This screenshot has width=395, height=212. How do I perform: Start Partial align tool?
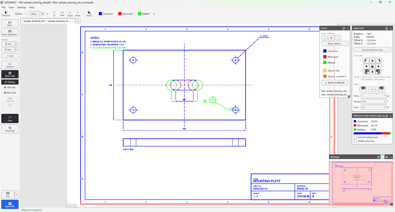[10, 129]
